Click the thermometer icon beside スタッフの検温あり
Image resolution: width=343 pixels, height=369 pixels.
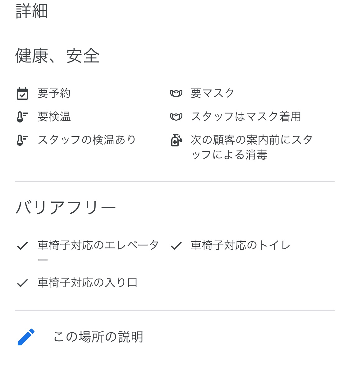click(22, 140)
